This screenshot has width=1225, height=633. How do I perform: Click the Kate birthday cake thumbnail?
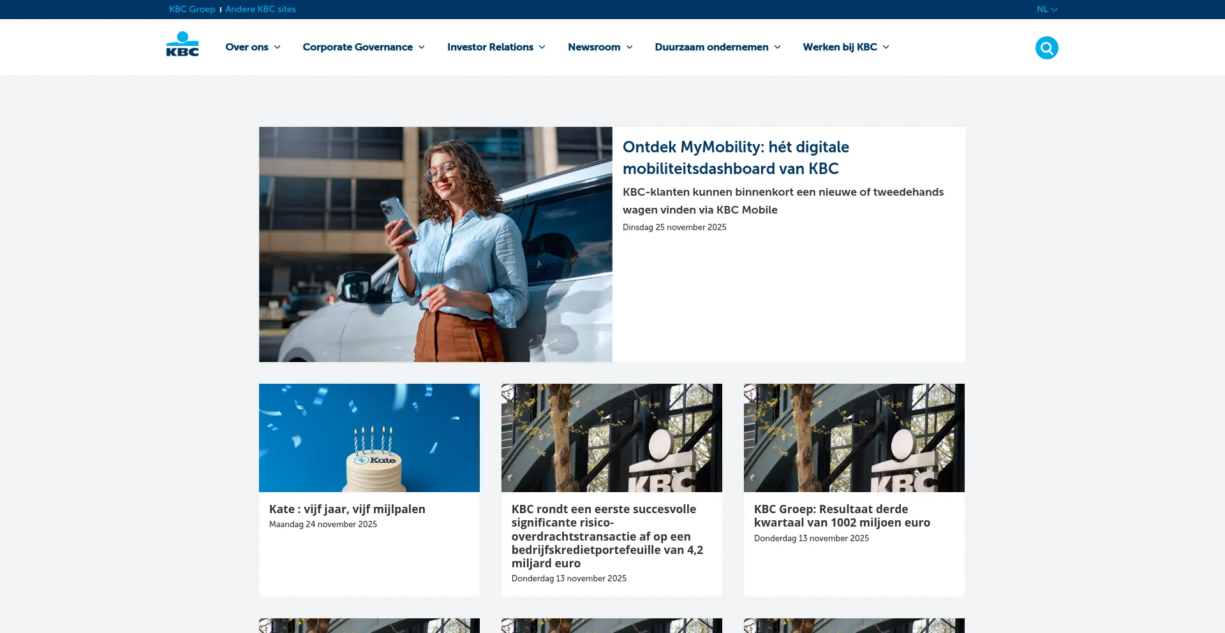tap(369, 437)
